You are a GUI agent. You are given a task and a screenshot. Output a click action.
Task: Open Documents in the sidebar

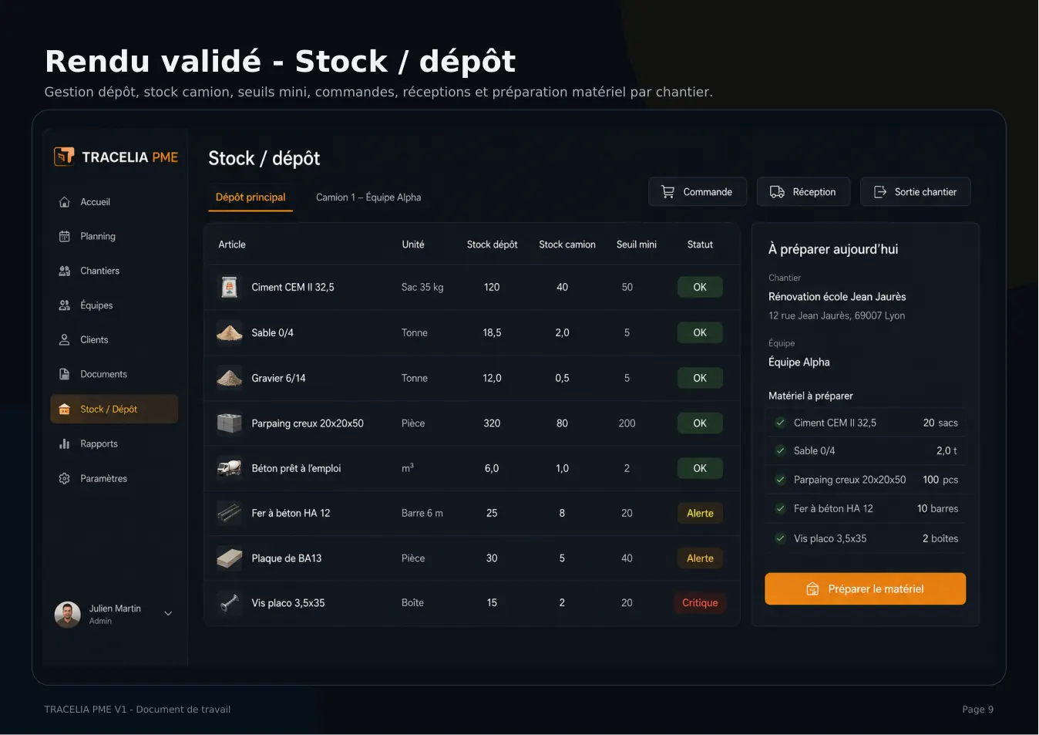(x=114, y=374)
